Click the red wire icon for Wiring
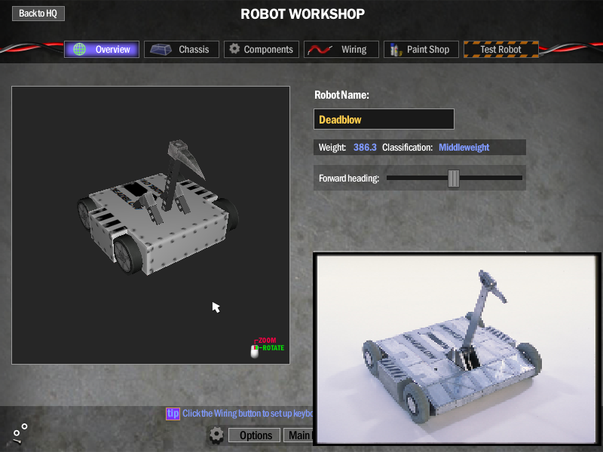 point(318,50)
